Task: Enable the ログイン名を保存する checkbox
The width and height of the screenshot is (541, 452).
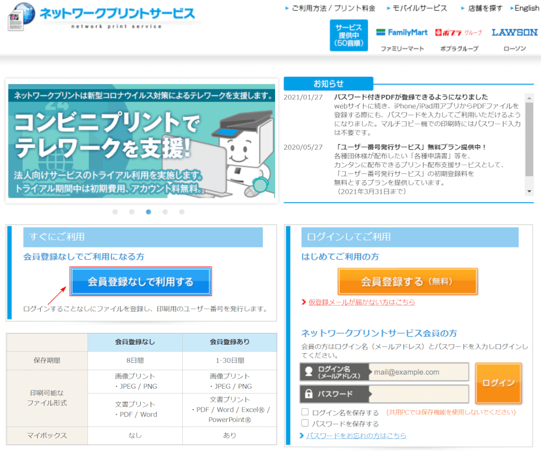Action: [x=305, y=412]
